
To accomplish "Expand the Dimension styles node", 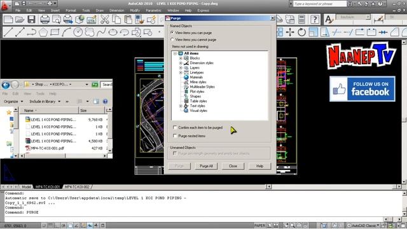I will 181,63.
